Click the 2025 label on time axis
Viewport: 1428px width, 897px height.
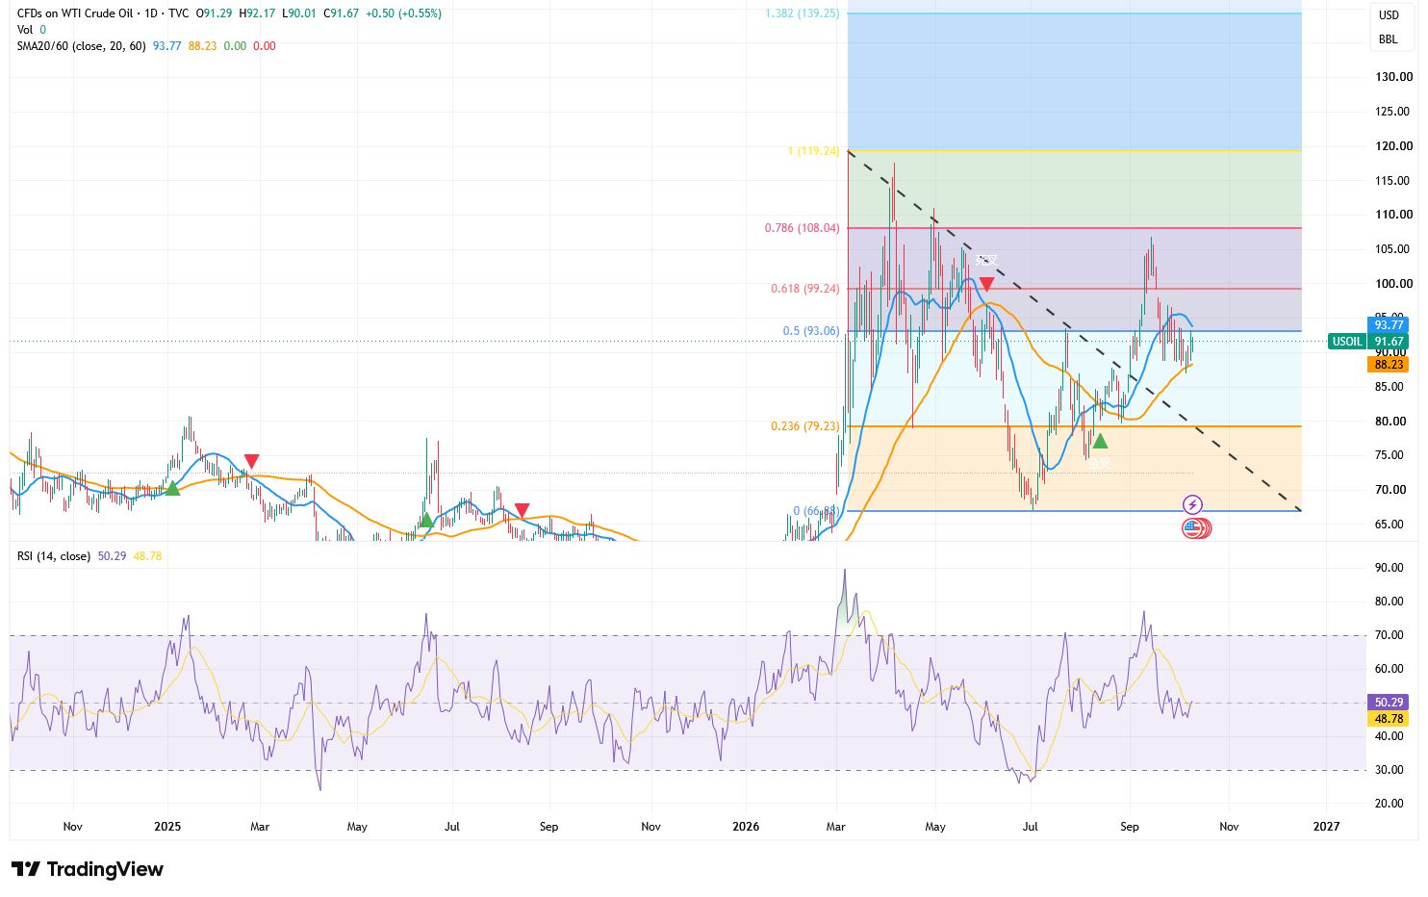point(167,827)
